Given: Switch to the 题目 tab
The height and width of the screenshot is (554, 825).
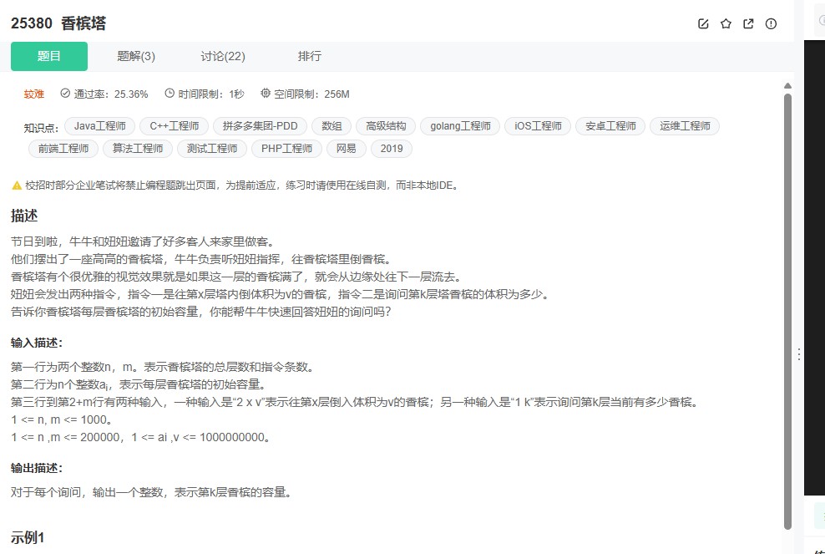Looking at the screenshot, I should 49,56.
